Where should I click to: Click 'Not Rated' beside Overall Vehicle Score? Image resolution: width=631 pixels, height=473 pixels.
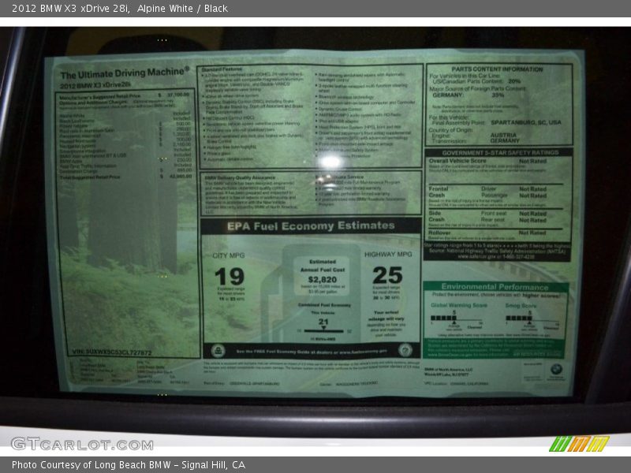click(x=532, y=161)
